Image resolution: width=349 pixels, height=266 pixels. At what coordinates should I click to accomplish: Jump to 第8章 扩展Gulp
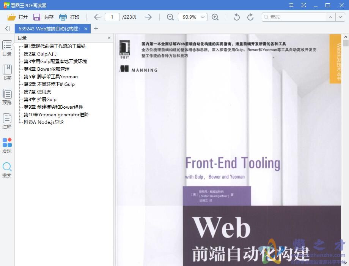[40, 99]
